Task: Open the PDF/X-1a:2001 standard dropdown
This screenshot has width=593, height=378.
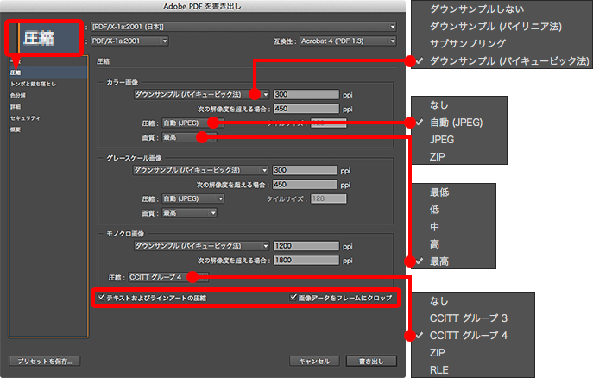Action: tap(129, 41)
